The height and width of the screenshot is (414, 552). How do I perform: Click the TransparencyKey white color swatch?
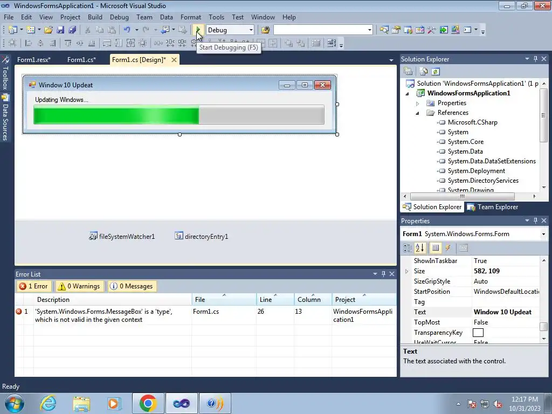point(478,332)
